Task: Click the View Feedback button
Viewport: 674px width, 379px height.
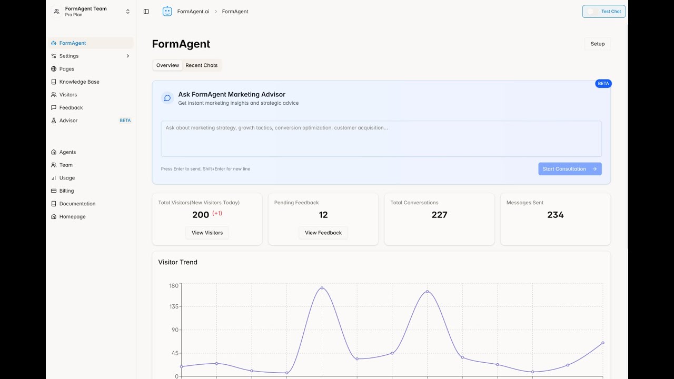Action: [x=323, y=233]
